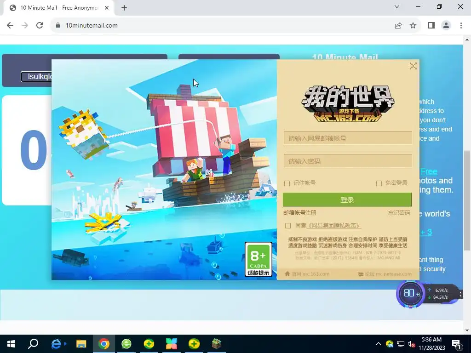Open the 邮箱帐号注册 registration link
This screenshot has height=353, width=471.
300,212
